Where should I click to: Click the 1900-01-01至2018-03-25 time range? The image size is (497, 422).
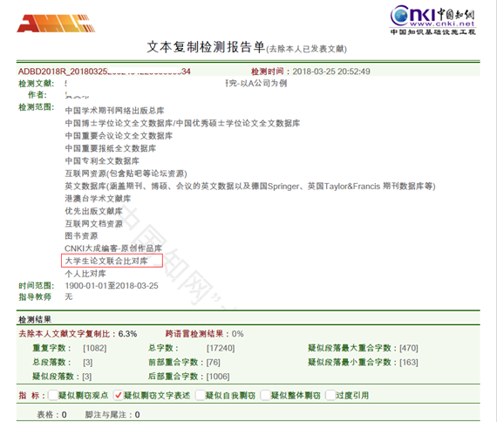112,286
